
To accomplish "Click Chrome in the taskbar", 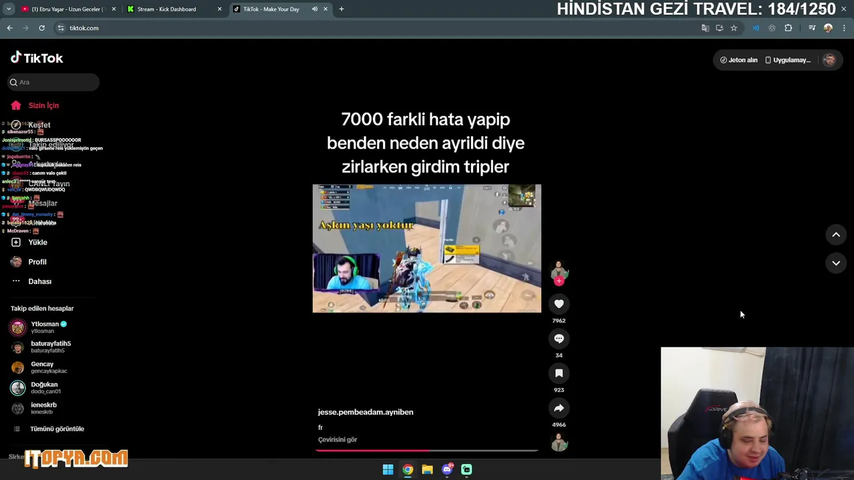I will coord(408,469).
